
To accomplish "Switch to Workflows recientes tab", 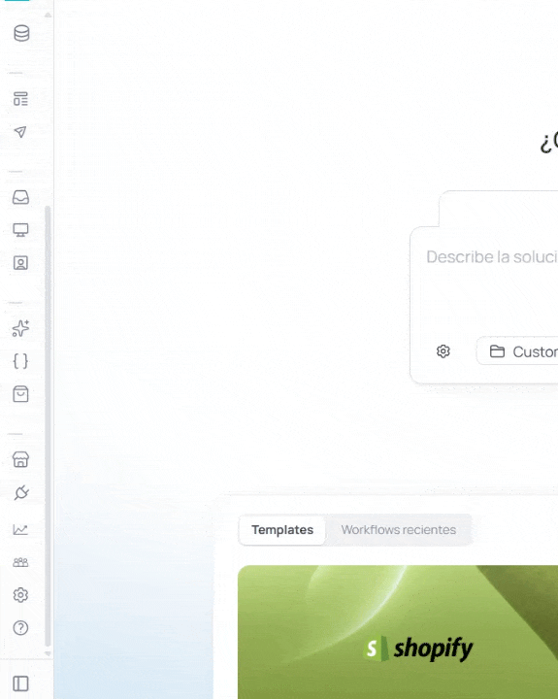I will click(399, 530).
